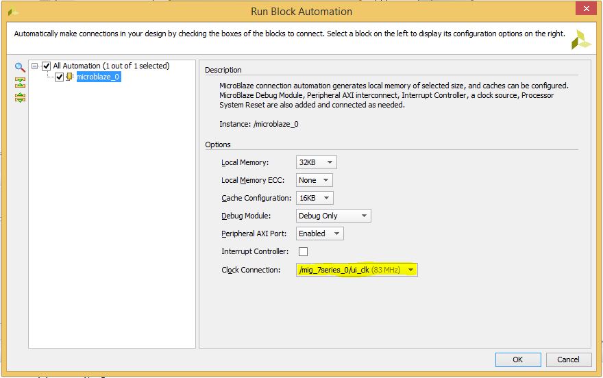603x378 pixels.
Task: Click the search magnifier icon
Action: [20, 67]
